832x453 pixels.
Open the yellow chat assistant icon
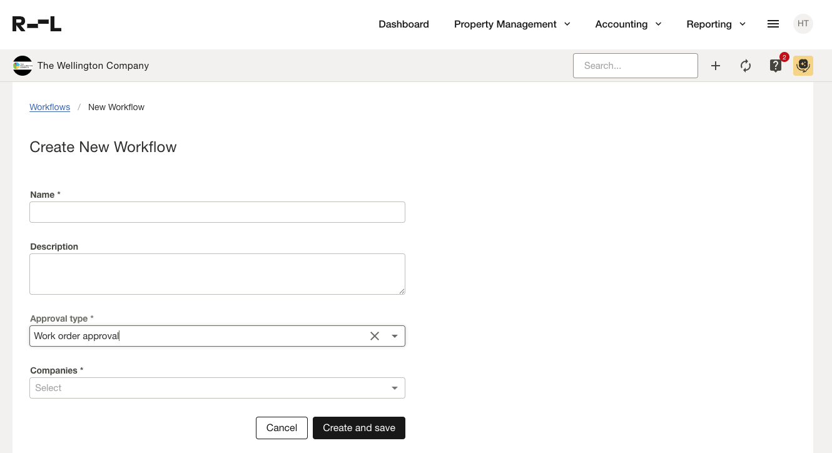point(803,66)
